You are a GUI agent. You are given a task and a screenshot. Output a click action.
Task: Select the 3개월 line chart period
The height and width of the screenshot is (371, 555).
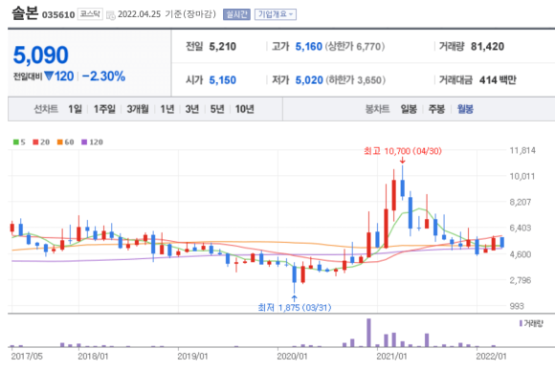point(138,109)
